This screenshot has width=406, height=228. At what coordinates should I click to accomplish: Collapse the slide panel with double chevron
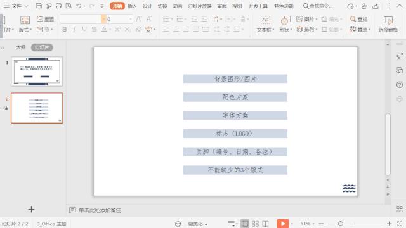tap(3, 47)
